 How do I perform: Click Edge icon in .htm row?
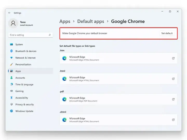[x=64, y=58]
